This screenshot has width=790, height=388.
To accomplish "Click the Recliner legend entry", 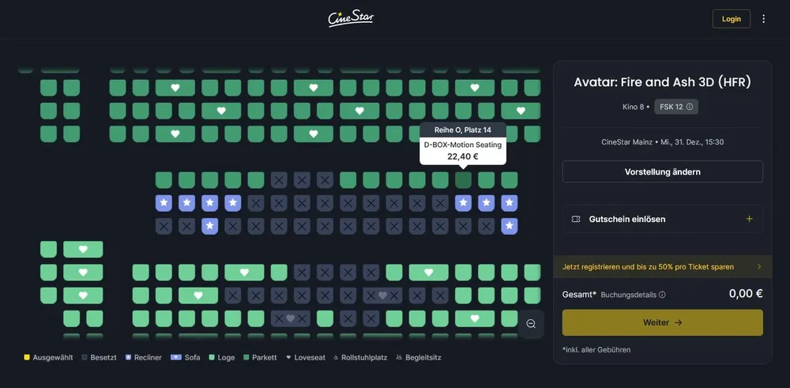I will [x=143, y=358].
